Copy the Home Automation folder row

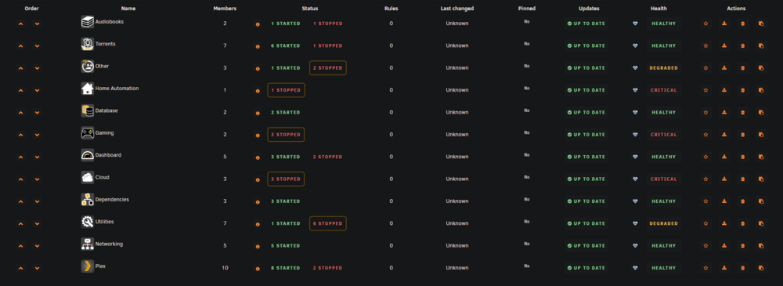click(x=761, y=90)
